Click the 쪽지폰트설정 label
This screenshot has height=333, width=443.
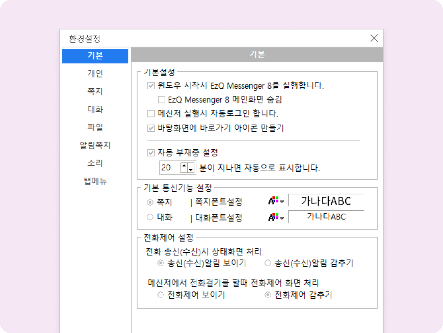tap(219, 202)
